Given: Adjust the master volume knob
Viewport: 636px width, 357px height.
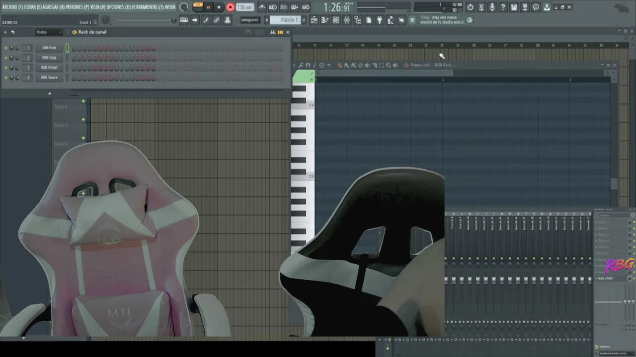Looking at the screenshot, I should [105, 20].
